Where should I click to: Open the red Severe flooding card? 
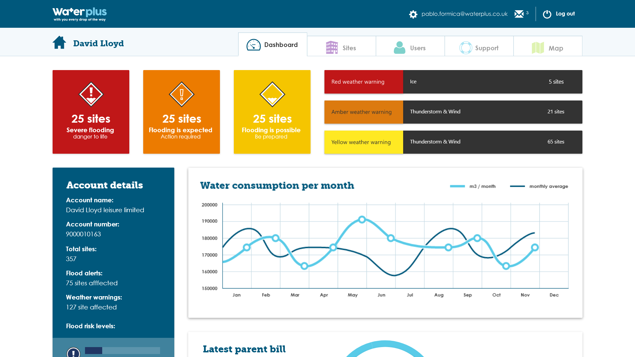coord(91,112)
